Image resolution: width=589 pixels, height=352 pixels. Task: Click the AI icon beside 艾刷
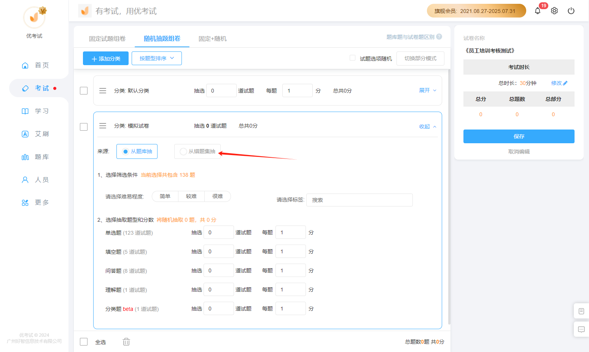click(x=25, y=134)
